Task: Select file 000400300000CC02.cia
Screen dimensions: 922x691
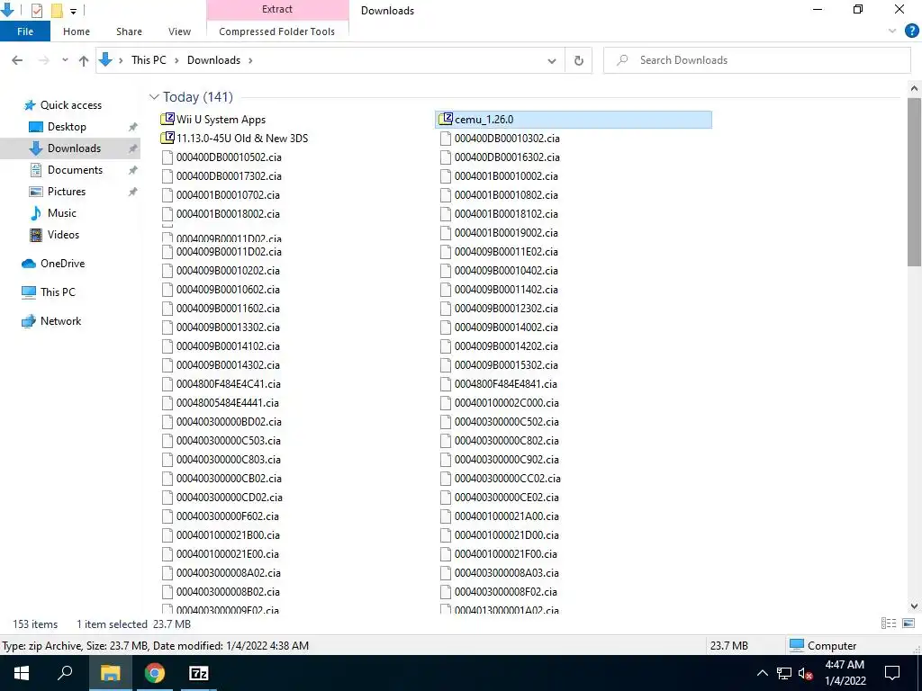Action: pyautogui.click(x=508, y=479)
